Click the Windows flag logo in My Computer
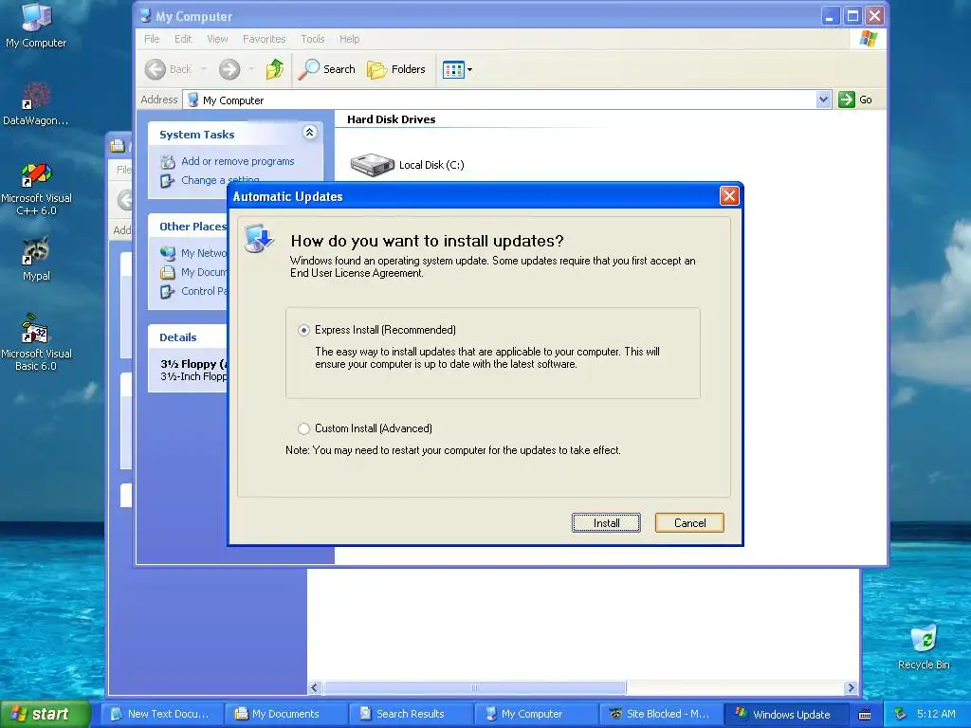Viewport: 971px width, 728px height. point(868,39)
